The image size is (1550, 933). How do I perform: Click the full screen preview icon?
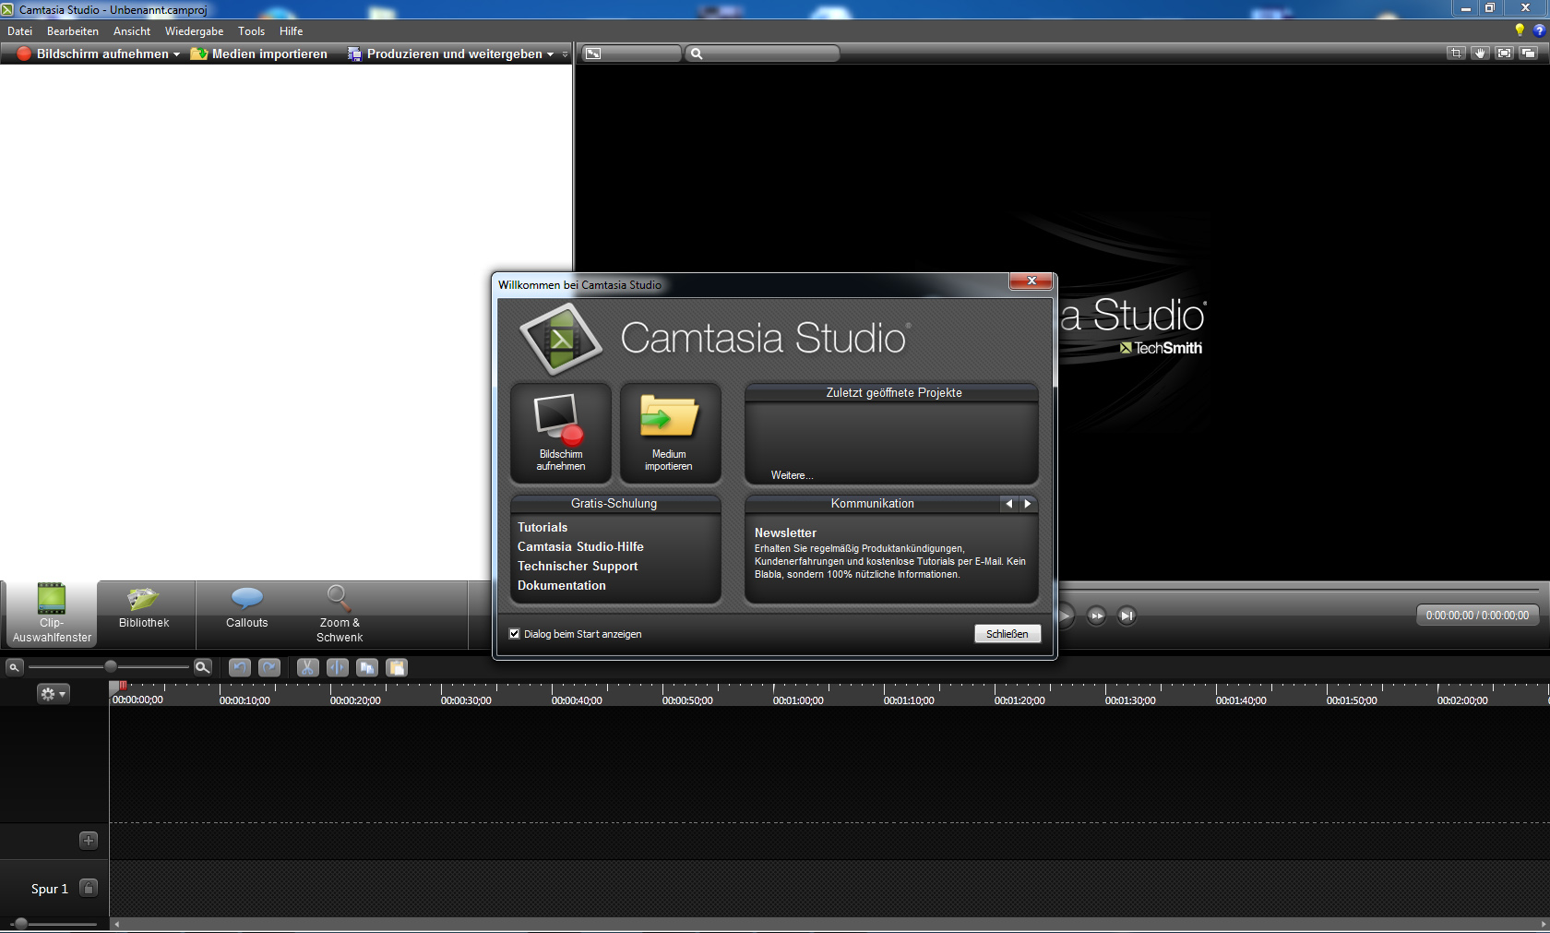coord(1504,54)
